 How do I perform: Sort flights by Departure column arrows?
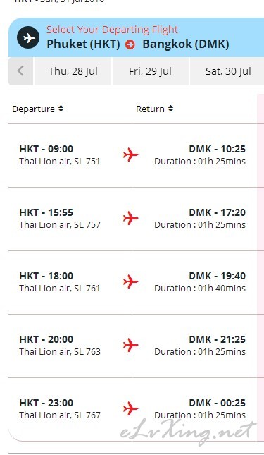(61, 109)
